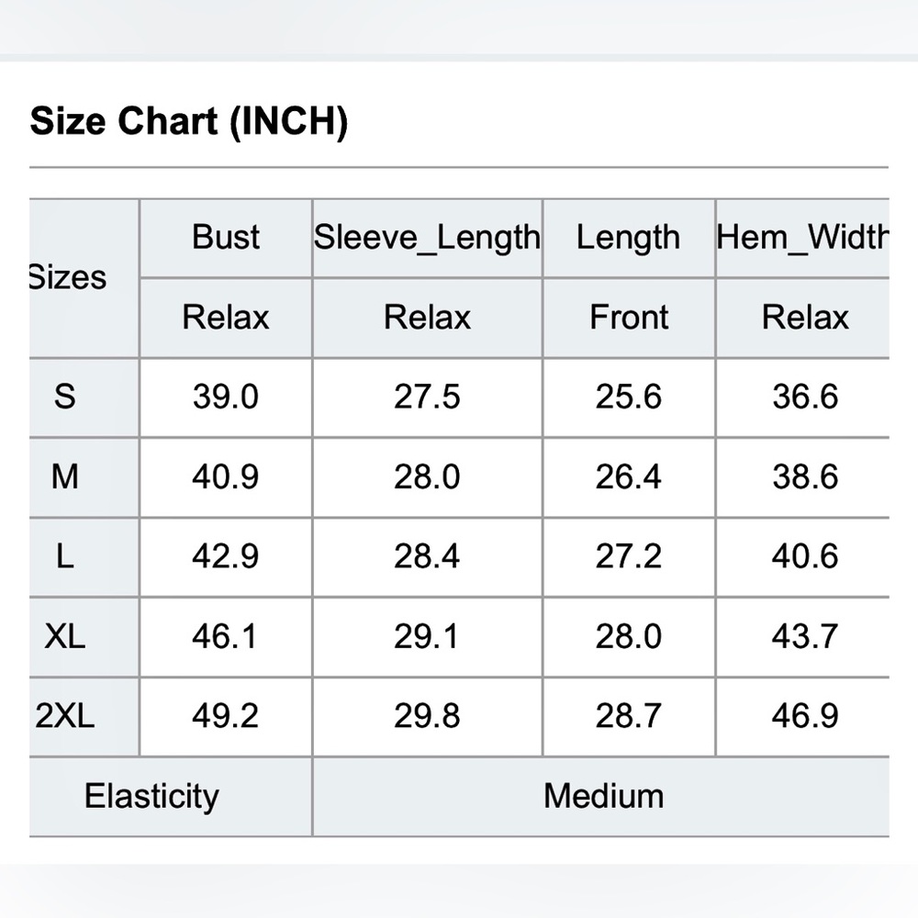Click the Front sub-header under Length
Screen dimensions: 918x918
629,318
